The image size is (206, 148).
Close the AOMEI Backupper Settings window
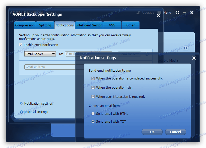pos(158,15)
